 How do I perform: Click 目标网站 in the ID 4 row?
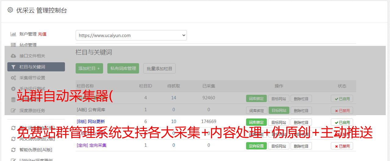point(279,98)
